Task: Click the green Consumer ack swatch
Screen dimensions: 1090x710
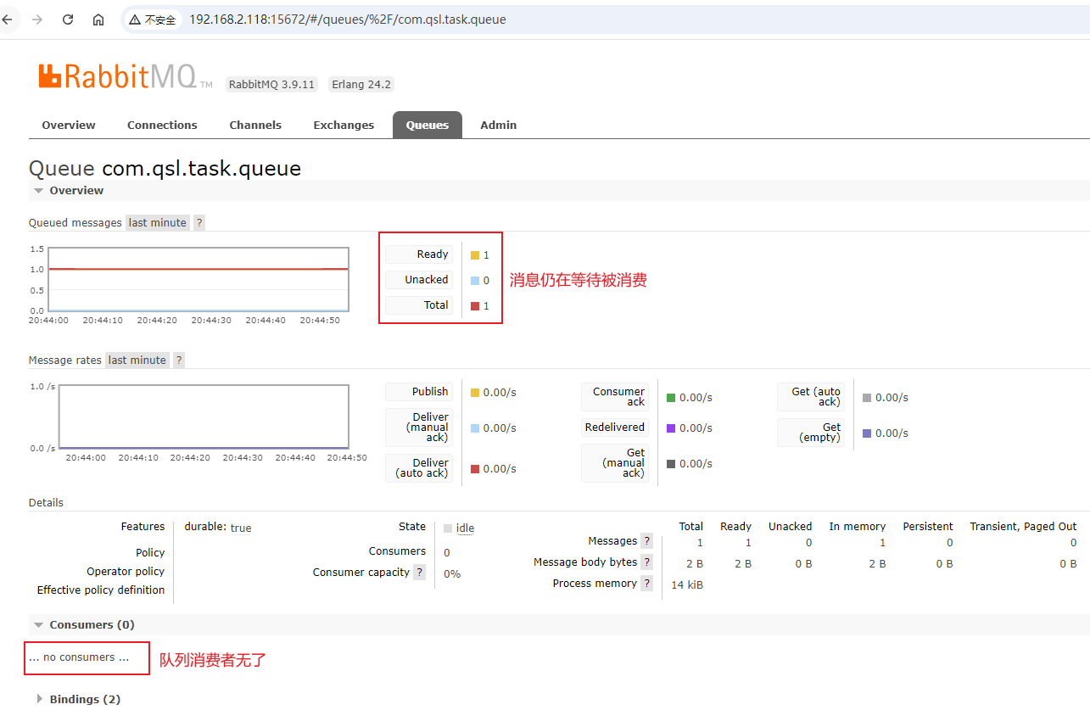Action: (x=671, y=398)
